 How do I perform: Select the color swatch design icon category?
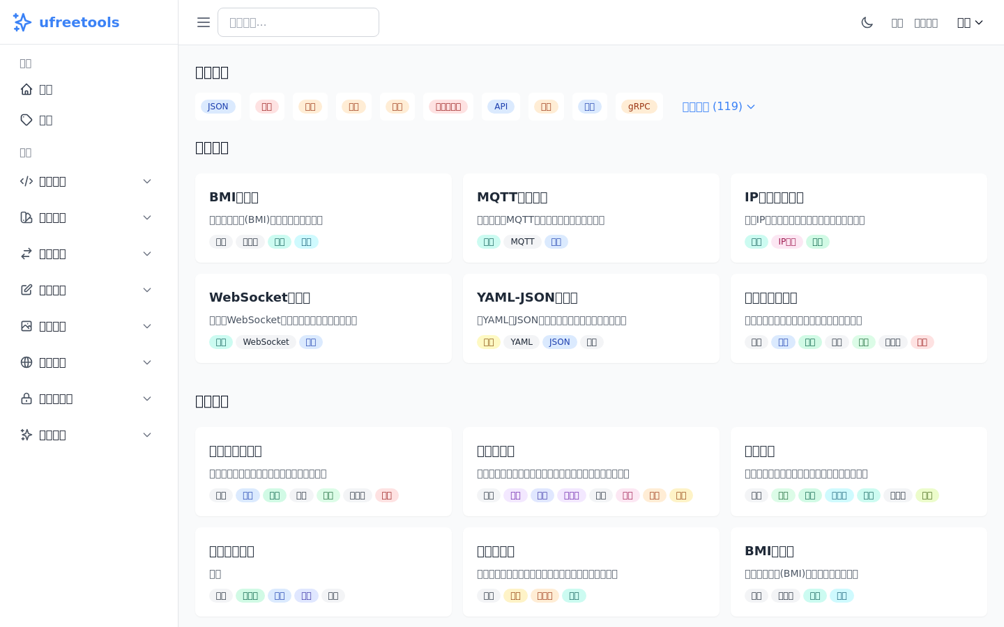(26, 217)
